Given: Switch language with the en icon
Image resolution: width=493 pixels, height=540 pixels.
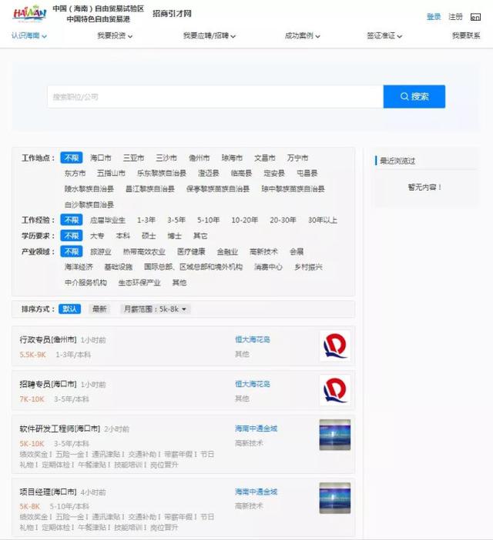Looking at the screenshot, I should pos(475,17).
